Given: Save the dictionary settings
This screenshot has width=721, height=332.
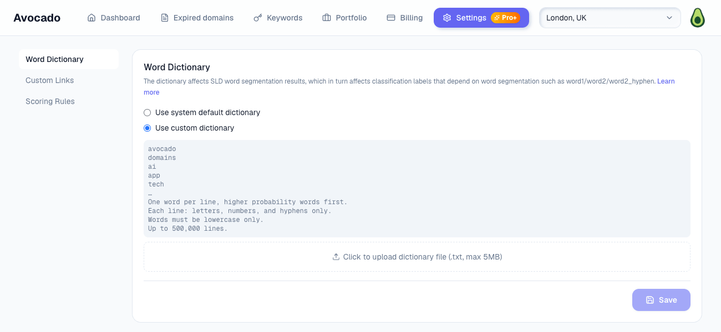Looking at the screenshot, I should click(x=661, y=300).
